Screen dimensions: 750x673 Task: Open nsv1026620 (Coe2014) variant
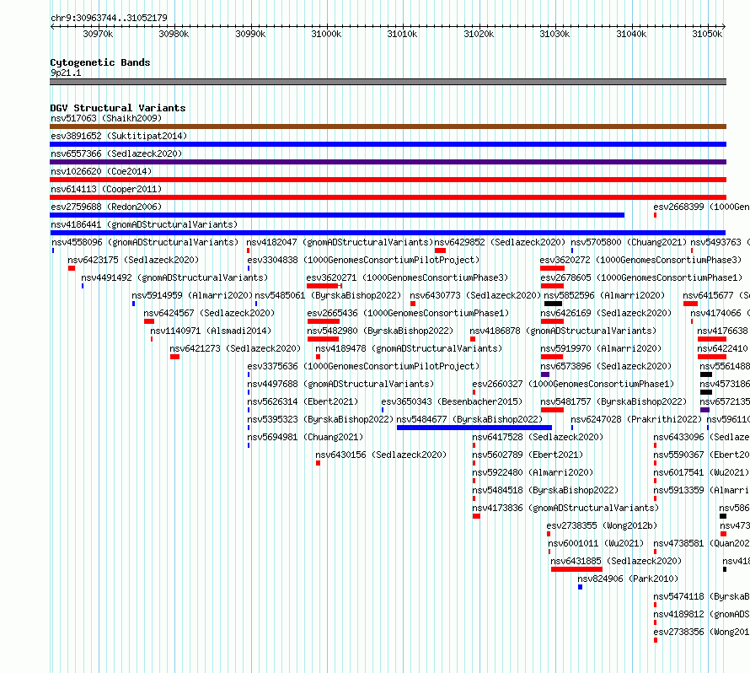(x=101, y=171)
